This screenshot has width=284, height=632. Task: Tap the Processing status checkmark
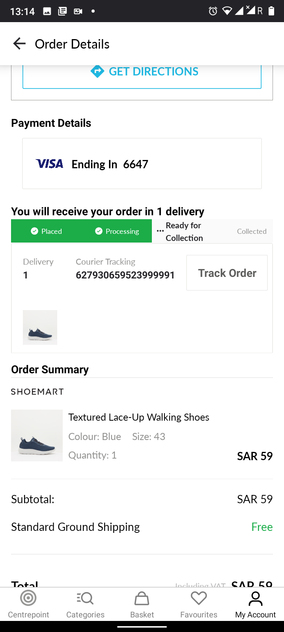99,231
